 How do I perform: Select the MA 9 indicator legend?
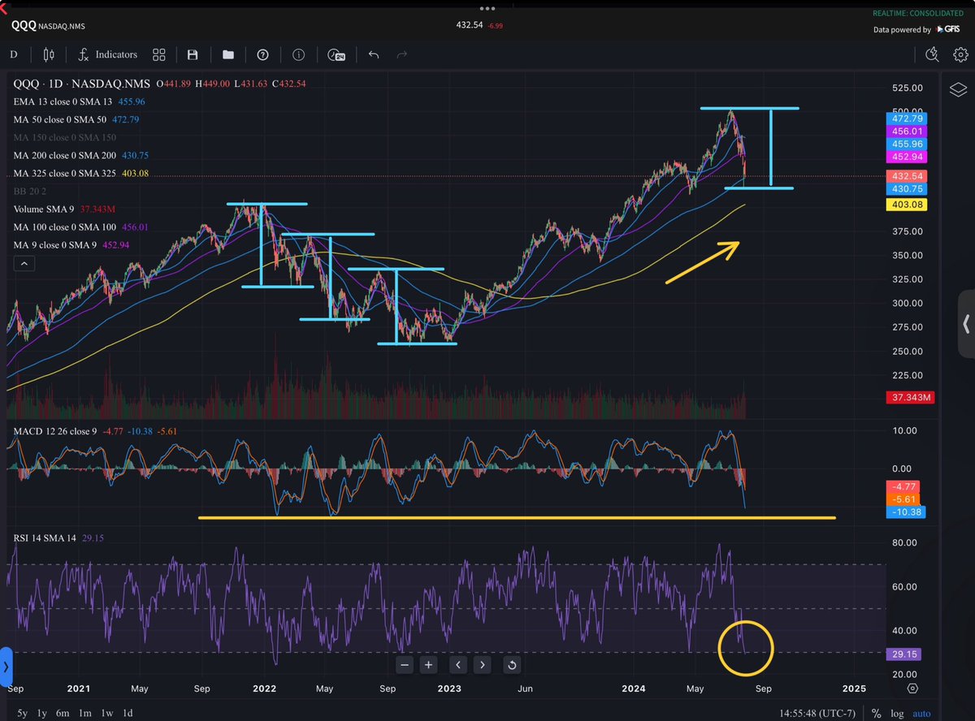(x=71, y=244)
